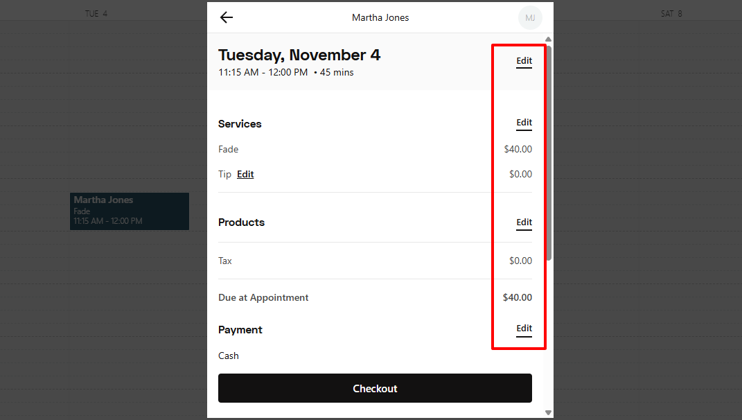Click the SAT 8 day header
Screen dimensions: 742x420
point(671,14)
